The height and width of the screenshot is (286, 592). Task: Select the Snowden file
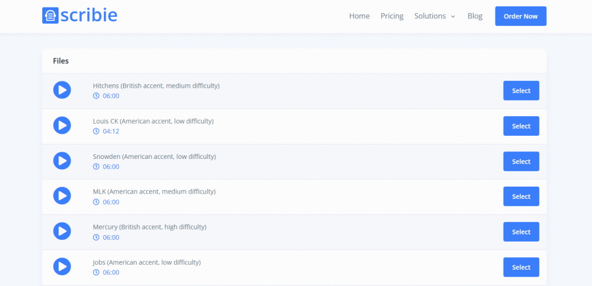(521, 161)
